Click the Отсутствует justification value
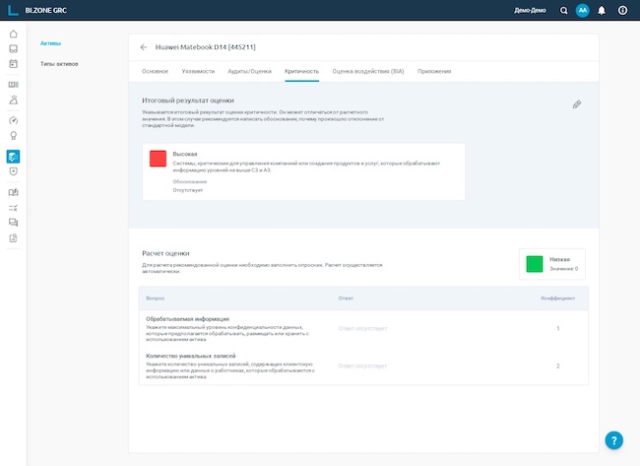Screen dimensions: 640x466 click(188, 190)
